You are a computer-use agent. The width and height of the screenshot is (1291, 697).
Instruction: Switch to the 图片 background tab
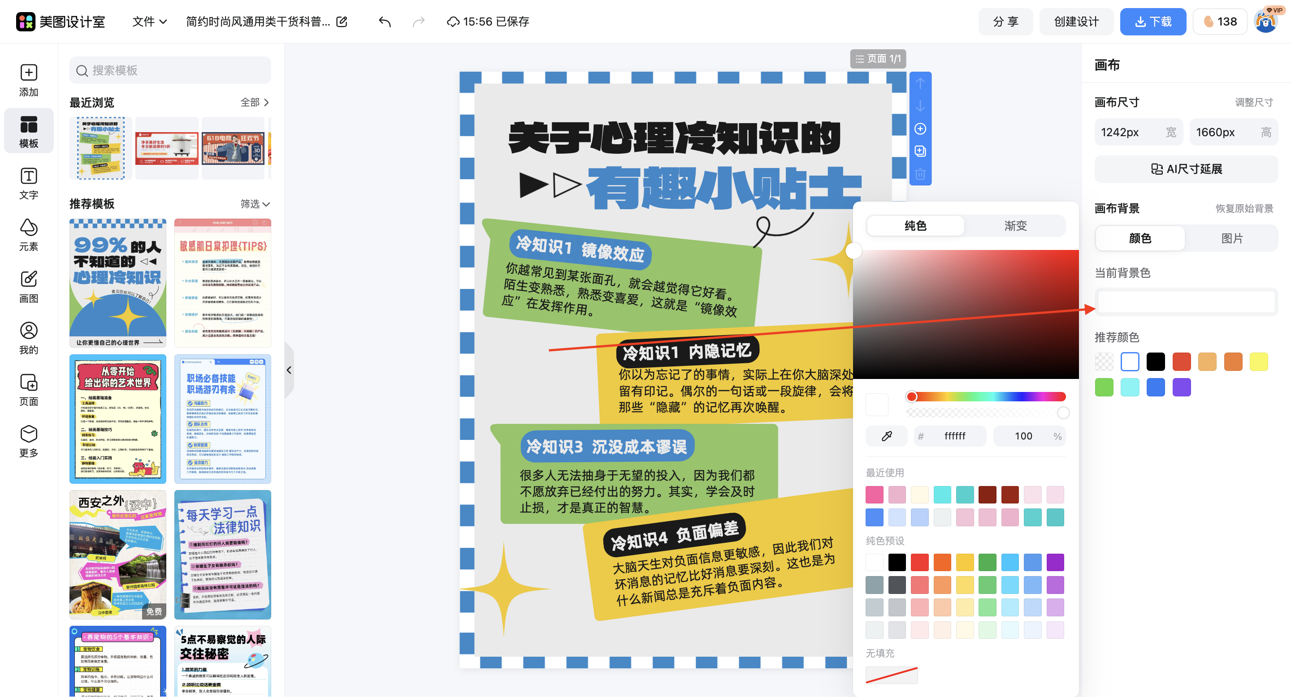[1232, 238]
